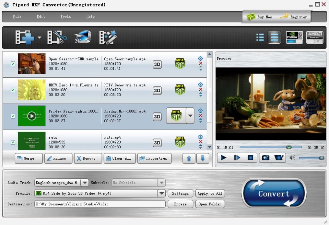Click MP4 3D format icon on HDTV.Demo row
Screen dimensions: 329x225
180,90
